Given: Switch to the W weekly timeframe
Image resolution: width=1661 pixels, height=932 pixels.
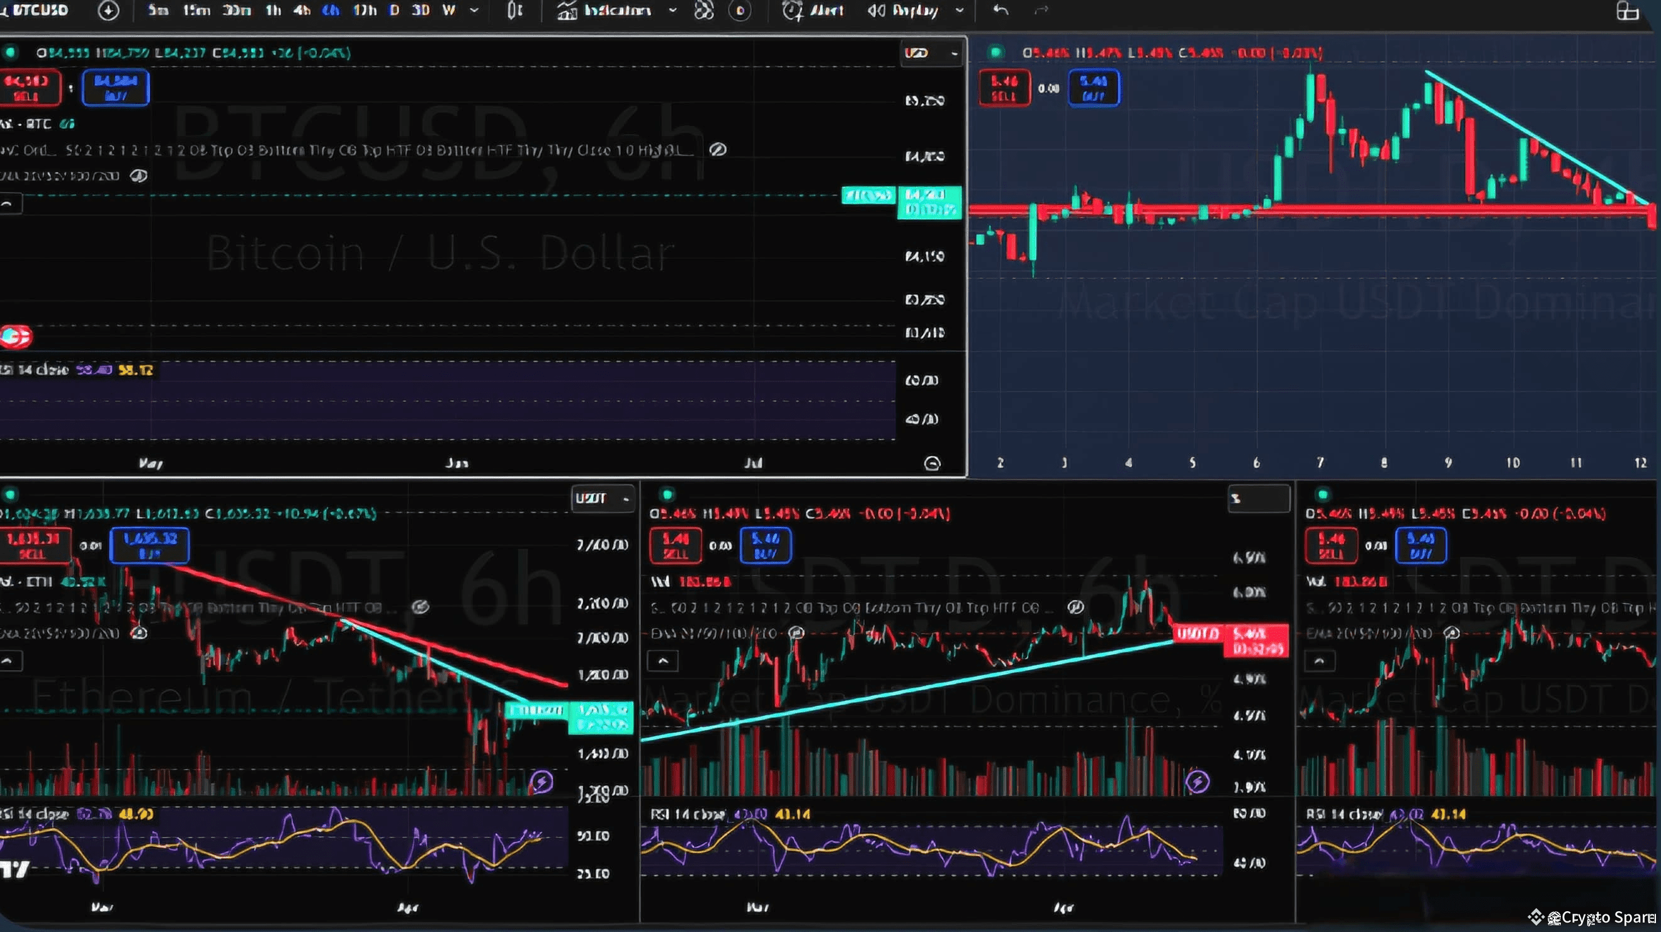Looking at the screenshot, I should click(449, 9).
